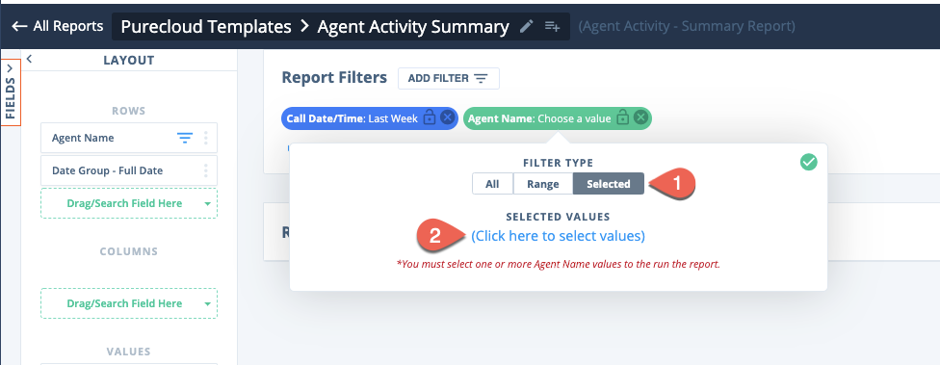The image size is (940, 365).
Task: Click the Agent Activity Summary title
Action: point(413,26)
